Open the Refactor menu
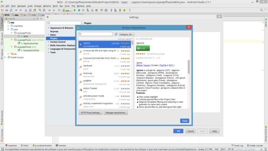The image size is (268, 151). click(47, 6)
